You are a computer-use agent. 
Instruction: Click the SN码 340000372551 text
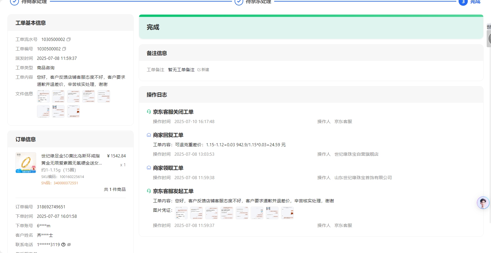coord(60,183)
